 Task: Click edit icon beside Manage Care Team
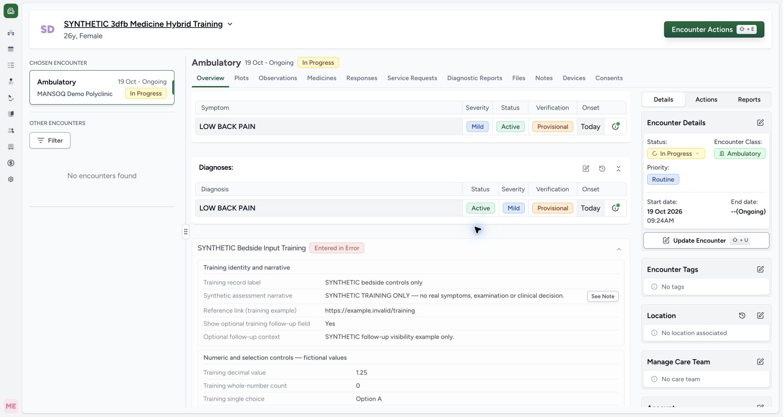tap(760, 362)
